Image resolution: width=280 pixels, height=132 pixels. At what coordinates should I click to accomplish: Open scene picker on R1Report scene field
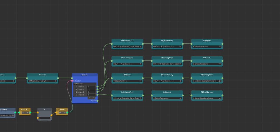point(220,64)
